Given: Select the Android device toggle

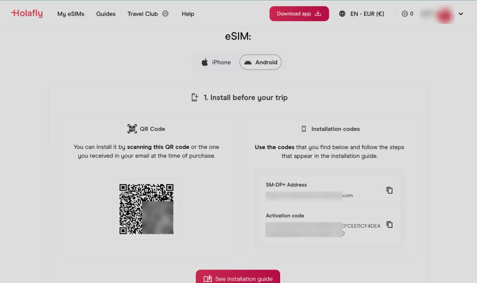Looking at the screenshot, I should click(261, 62).
